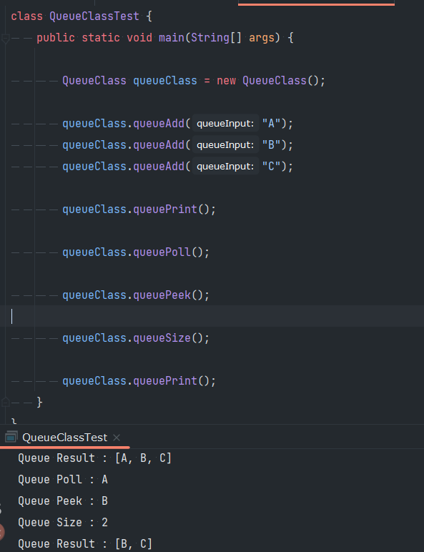
Task: Click output line "Queue Poll : A"
Action: (x=63, y=480)
